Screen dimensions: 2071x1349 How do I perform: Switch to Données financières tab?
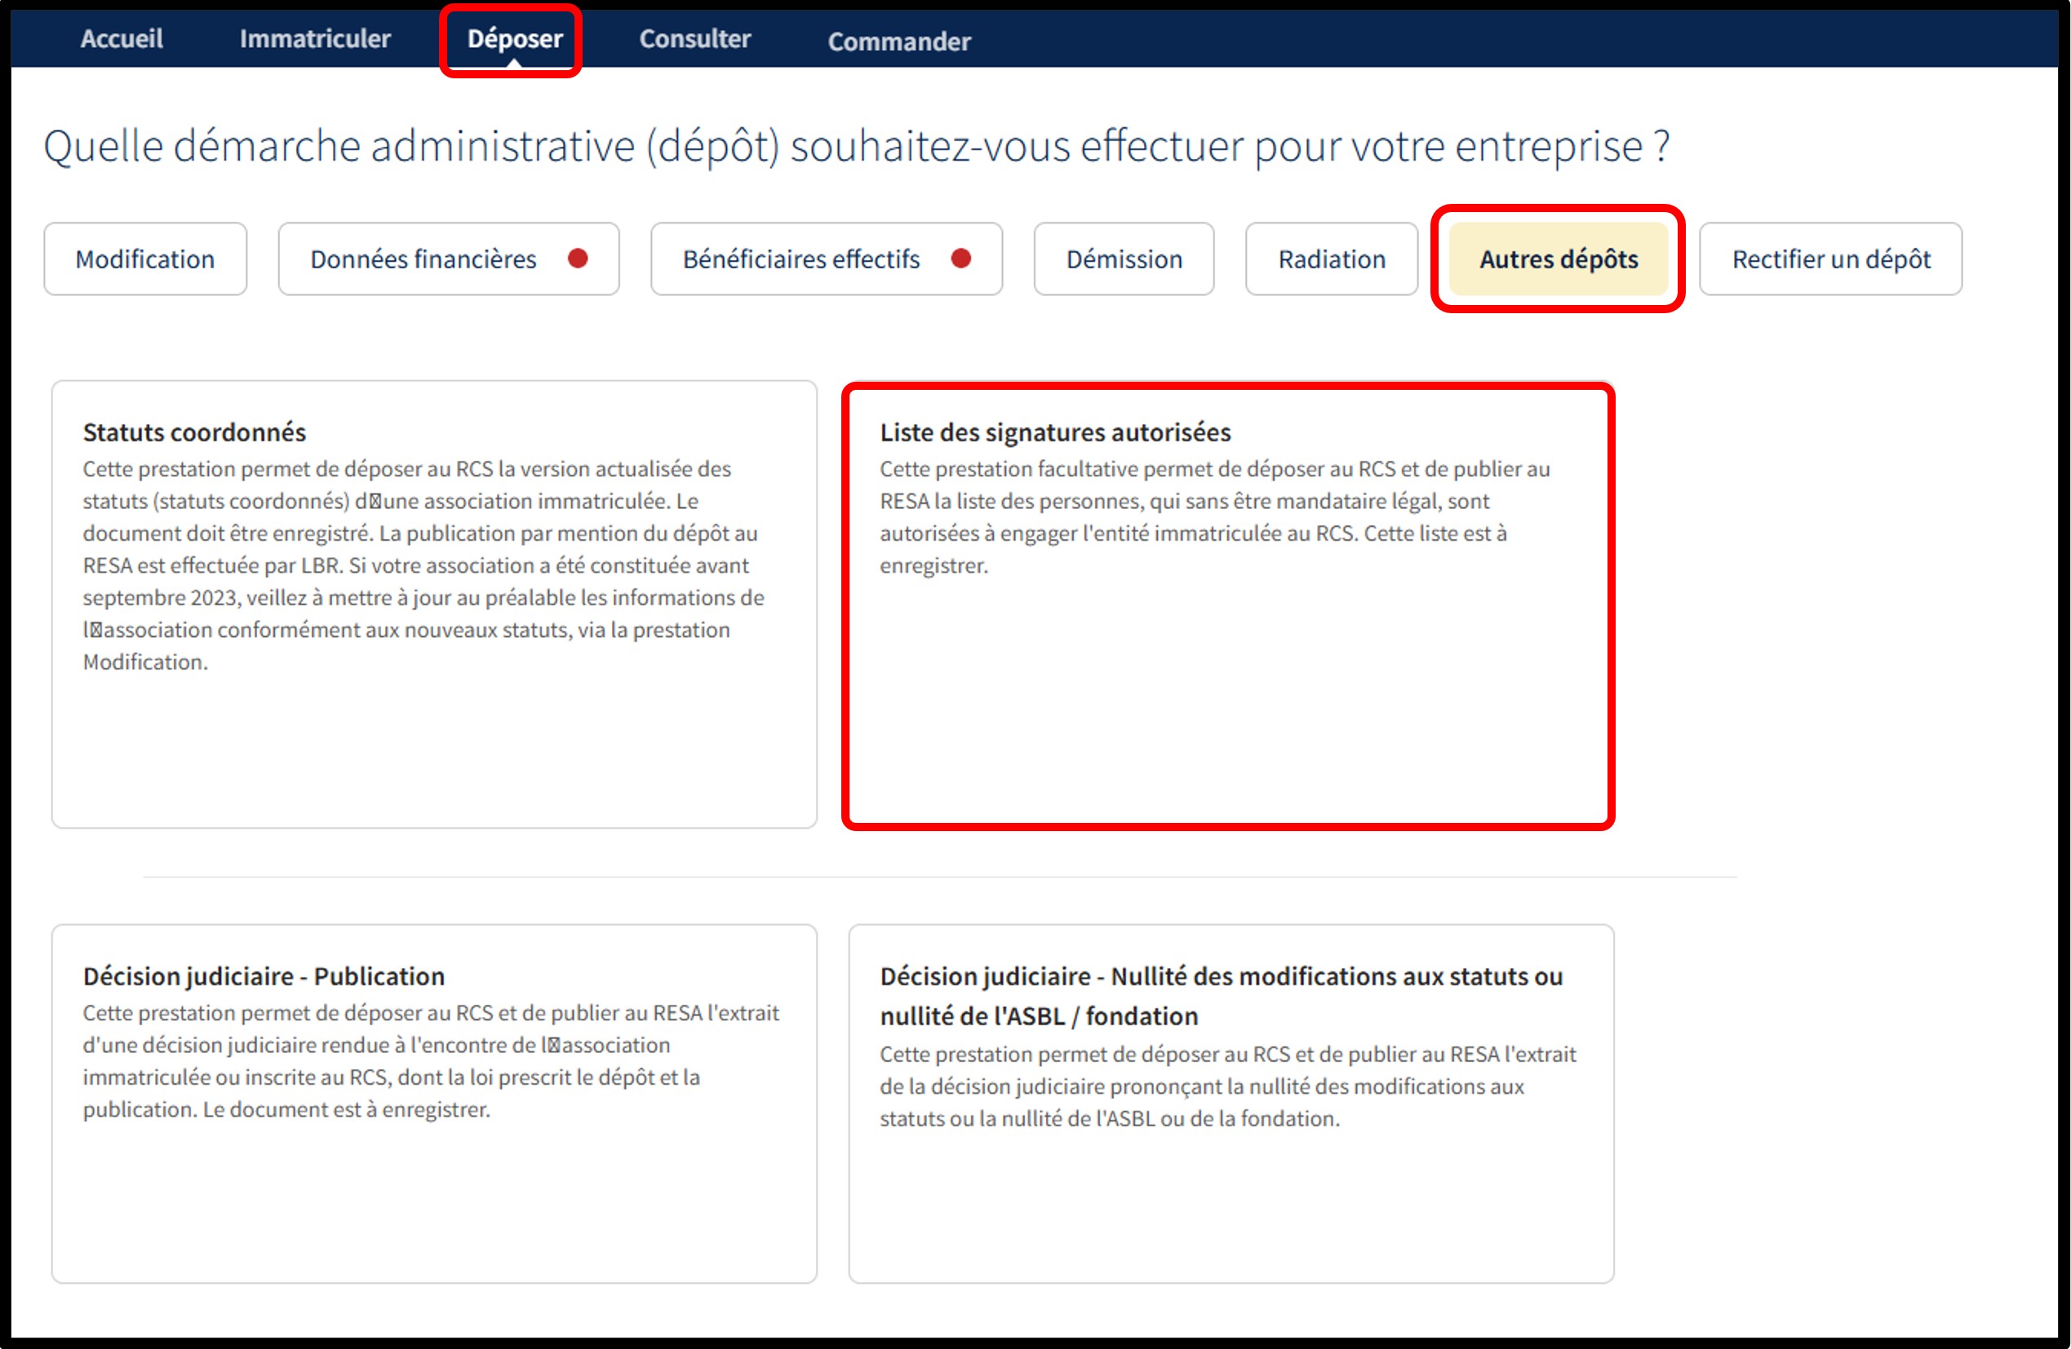coord(424,259)
